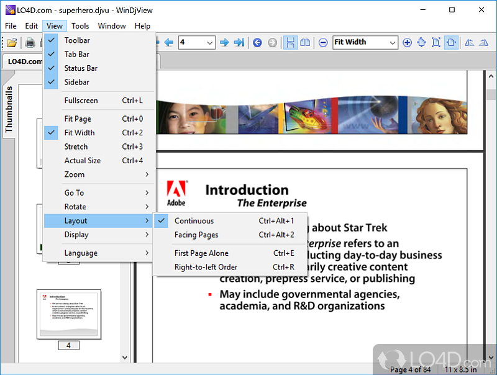The height and width of the screenshot is (375, 497).
Task: Click the Print toolbar icon
Action: [x=30, y=42]
